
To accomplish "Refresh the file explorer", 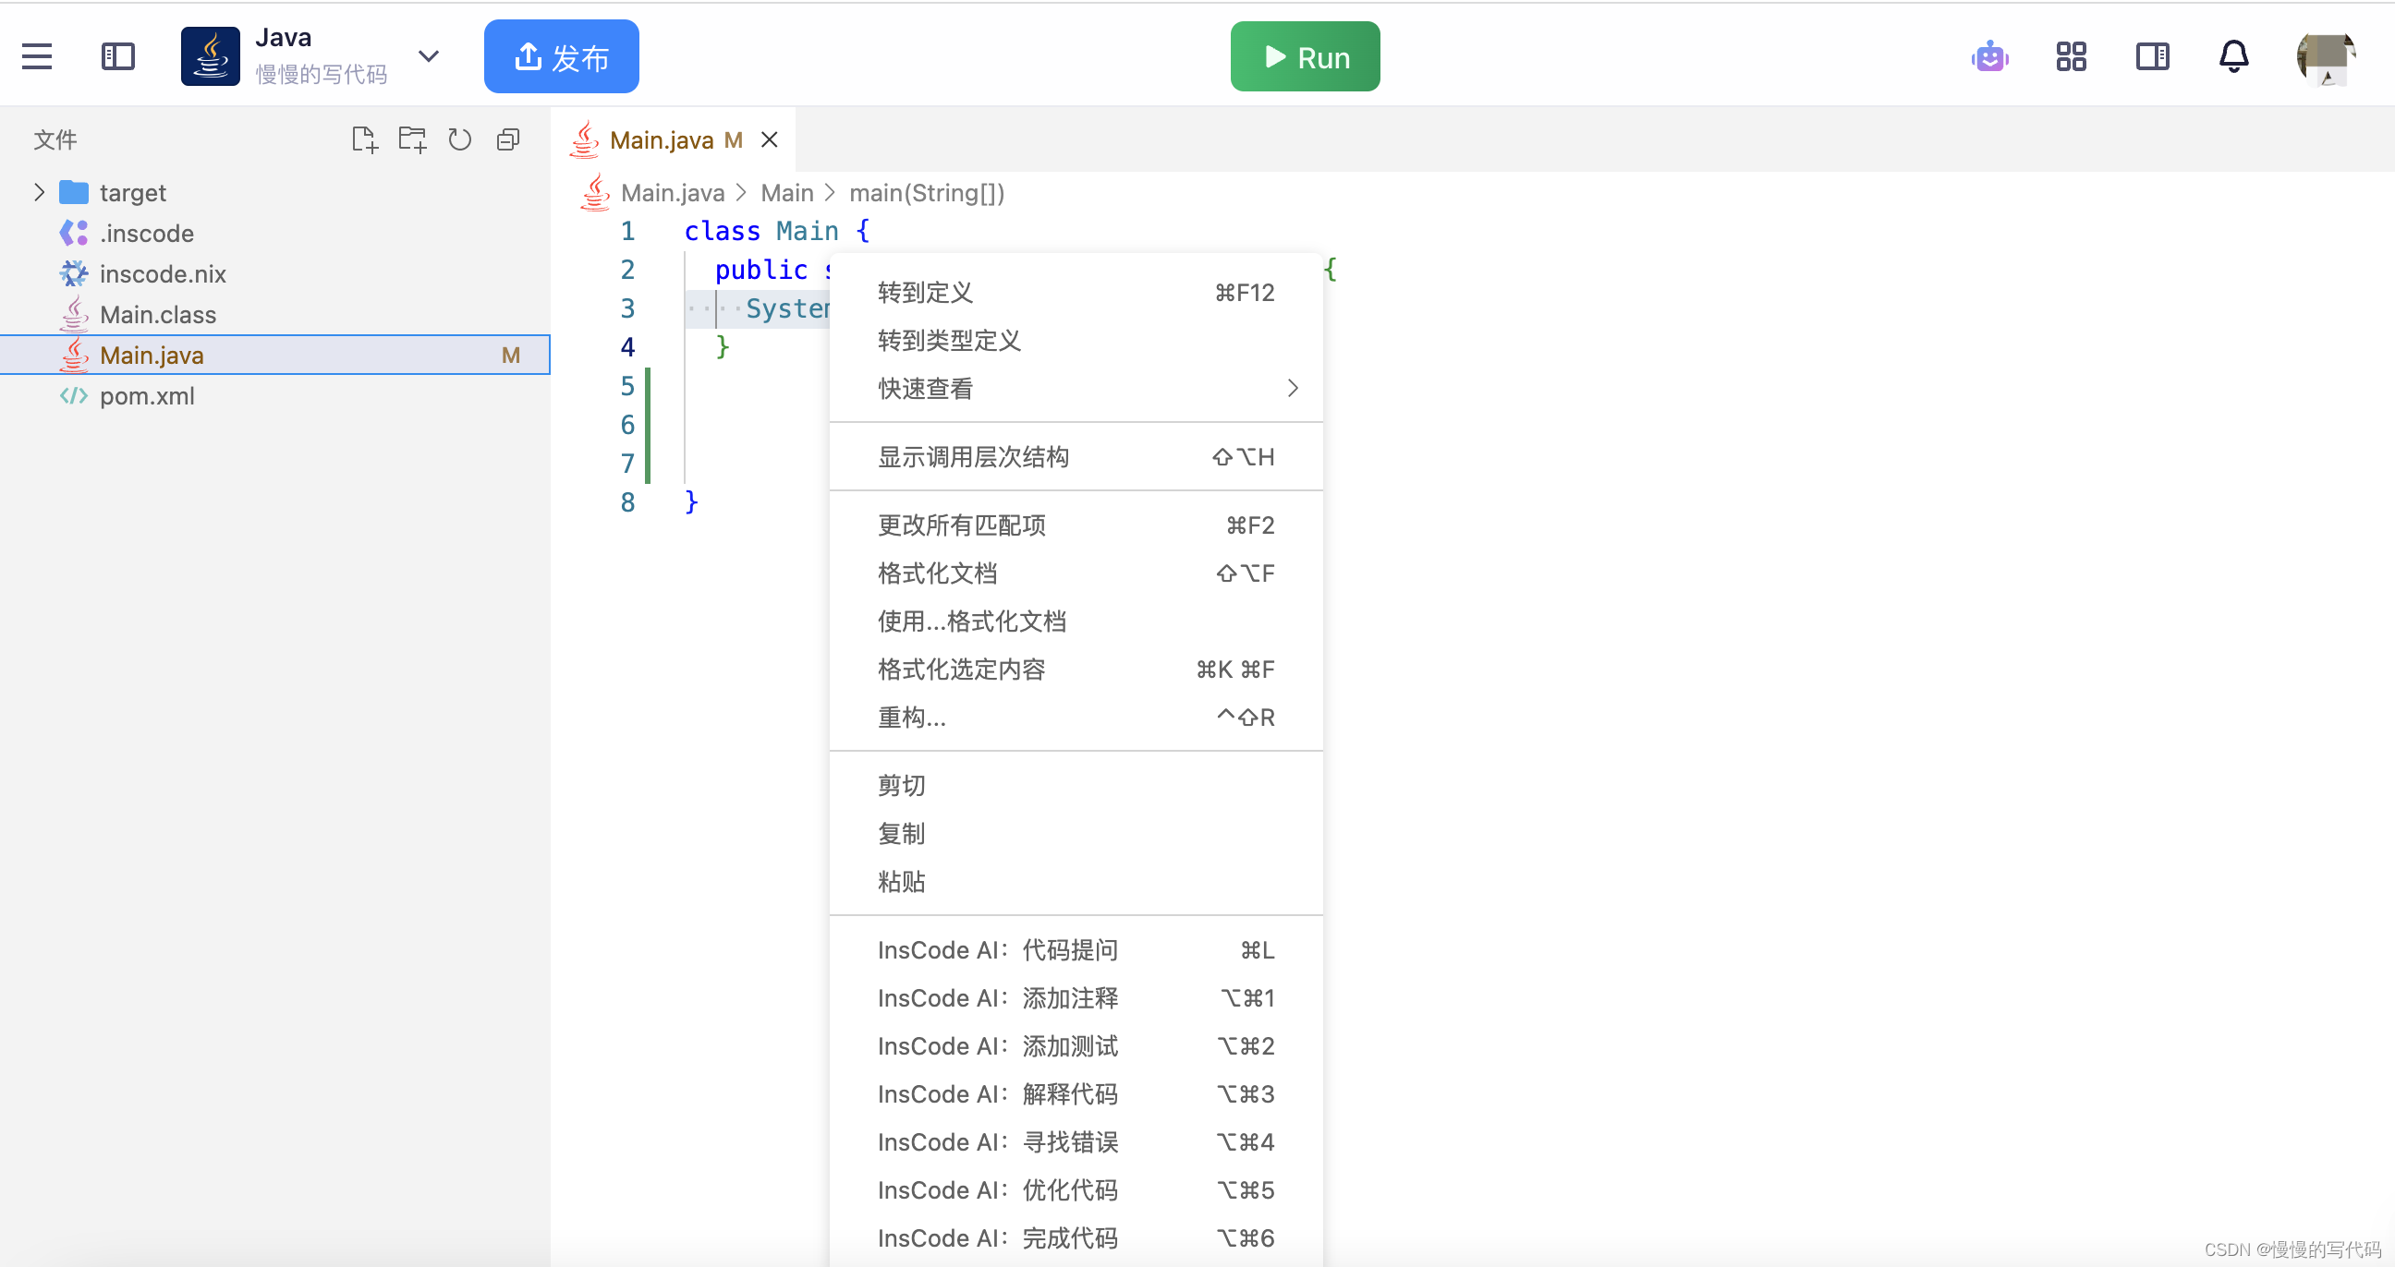I will [x=460, y=139].
